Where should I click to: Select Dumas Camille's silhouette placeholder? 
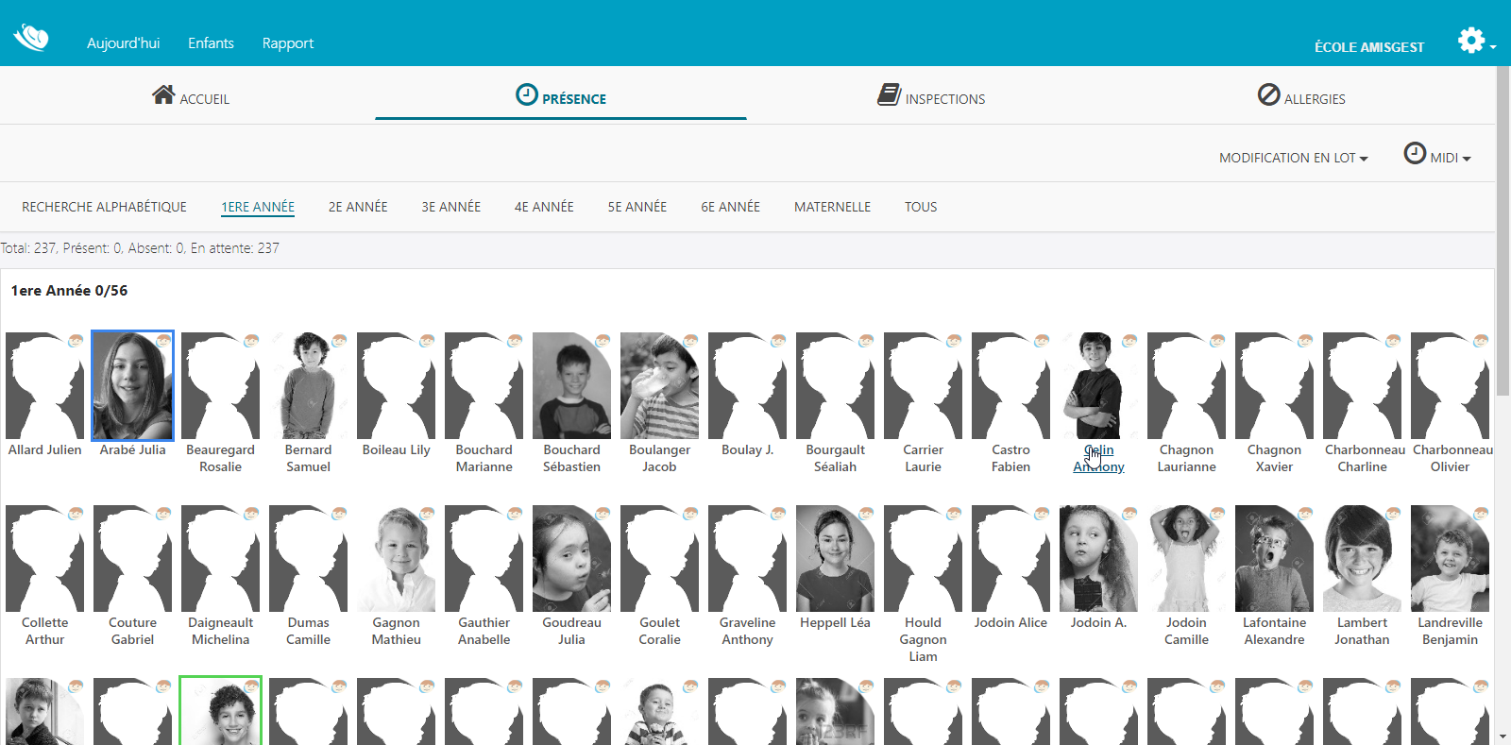[x=308, y=558]
